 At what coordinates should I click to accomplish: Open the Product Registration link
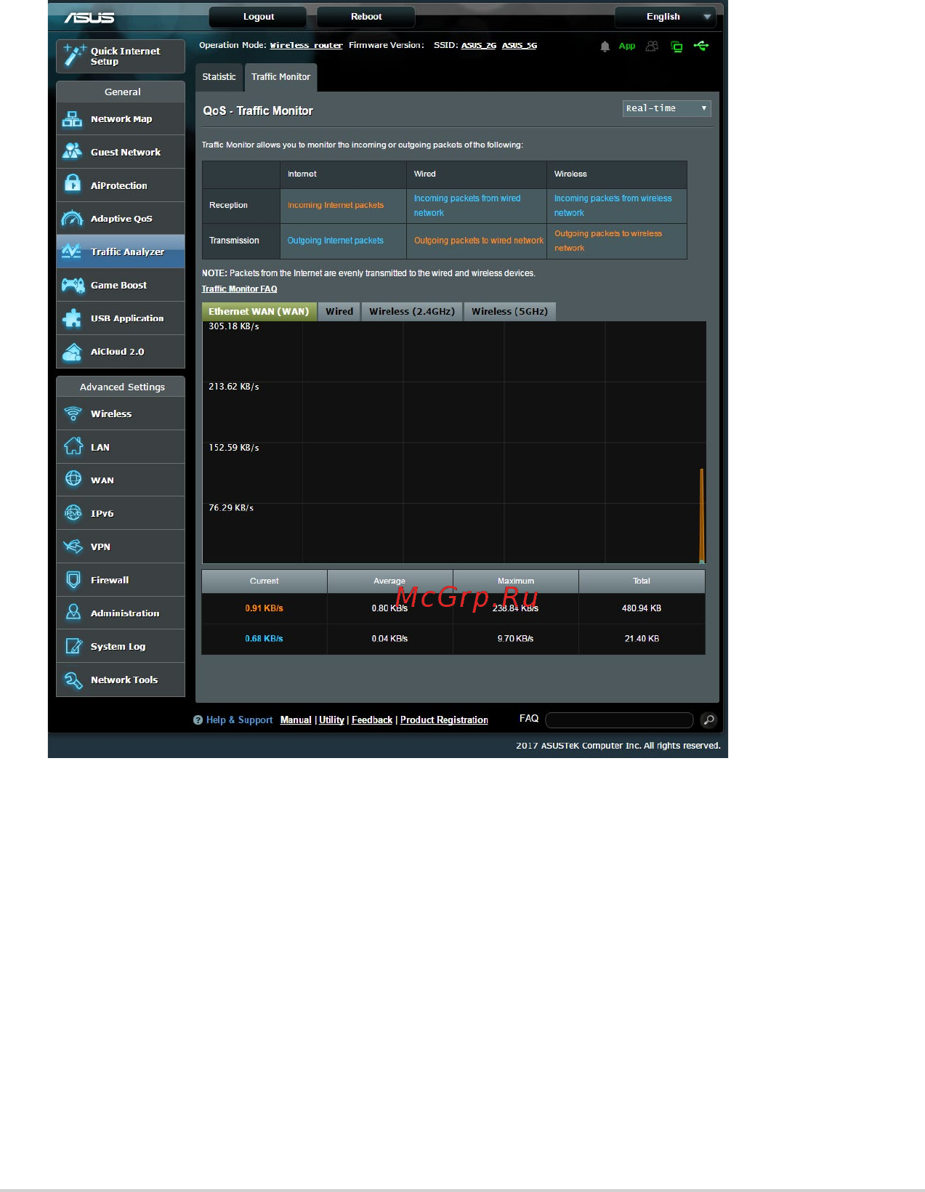pyautogui.click(x=444, y=720)
